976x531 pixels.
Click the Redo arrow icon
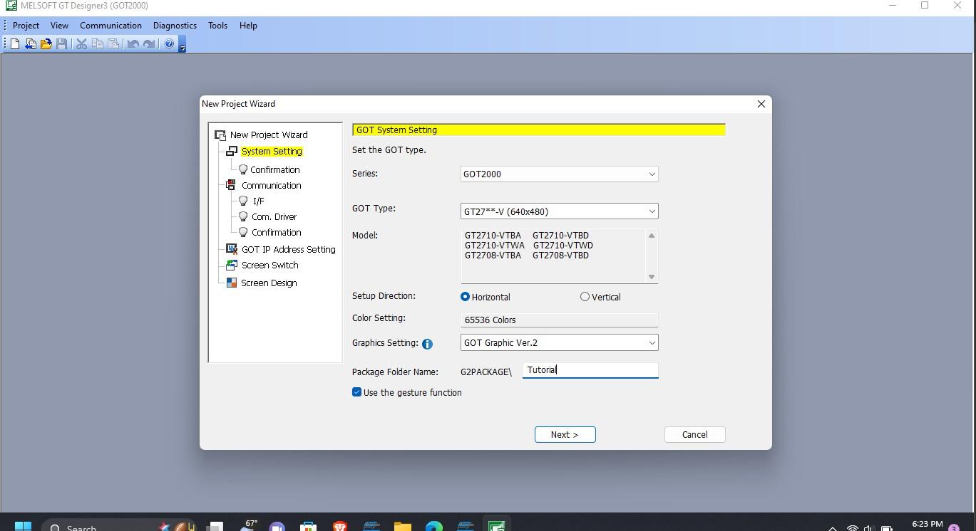[x=148, y=44]
